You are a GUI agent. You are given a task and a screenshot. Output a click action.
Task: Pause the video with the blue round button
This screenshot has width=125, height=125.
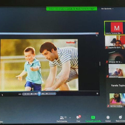click(39, 94)
